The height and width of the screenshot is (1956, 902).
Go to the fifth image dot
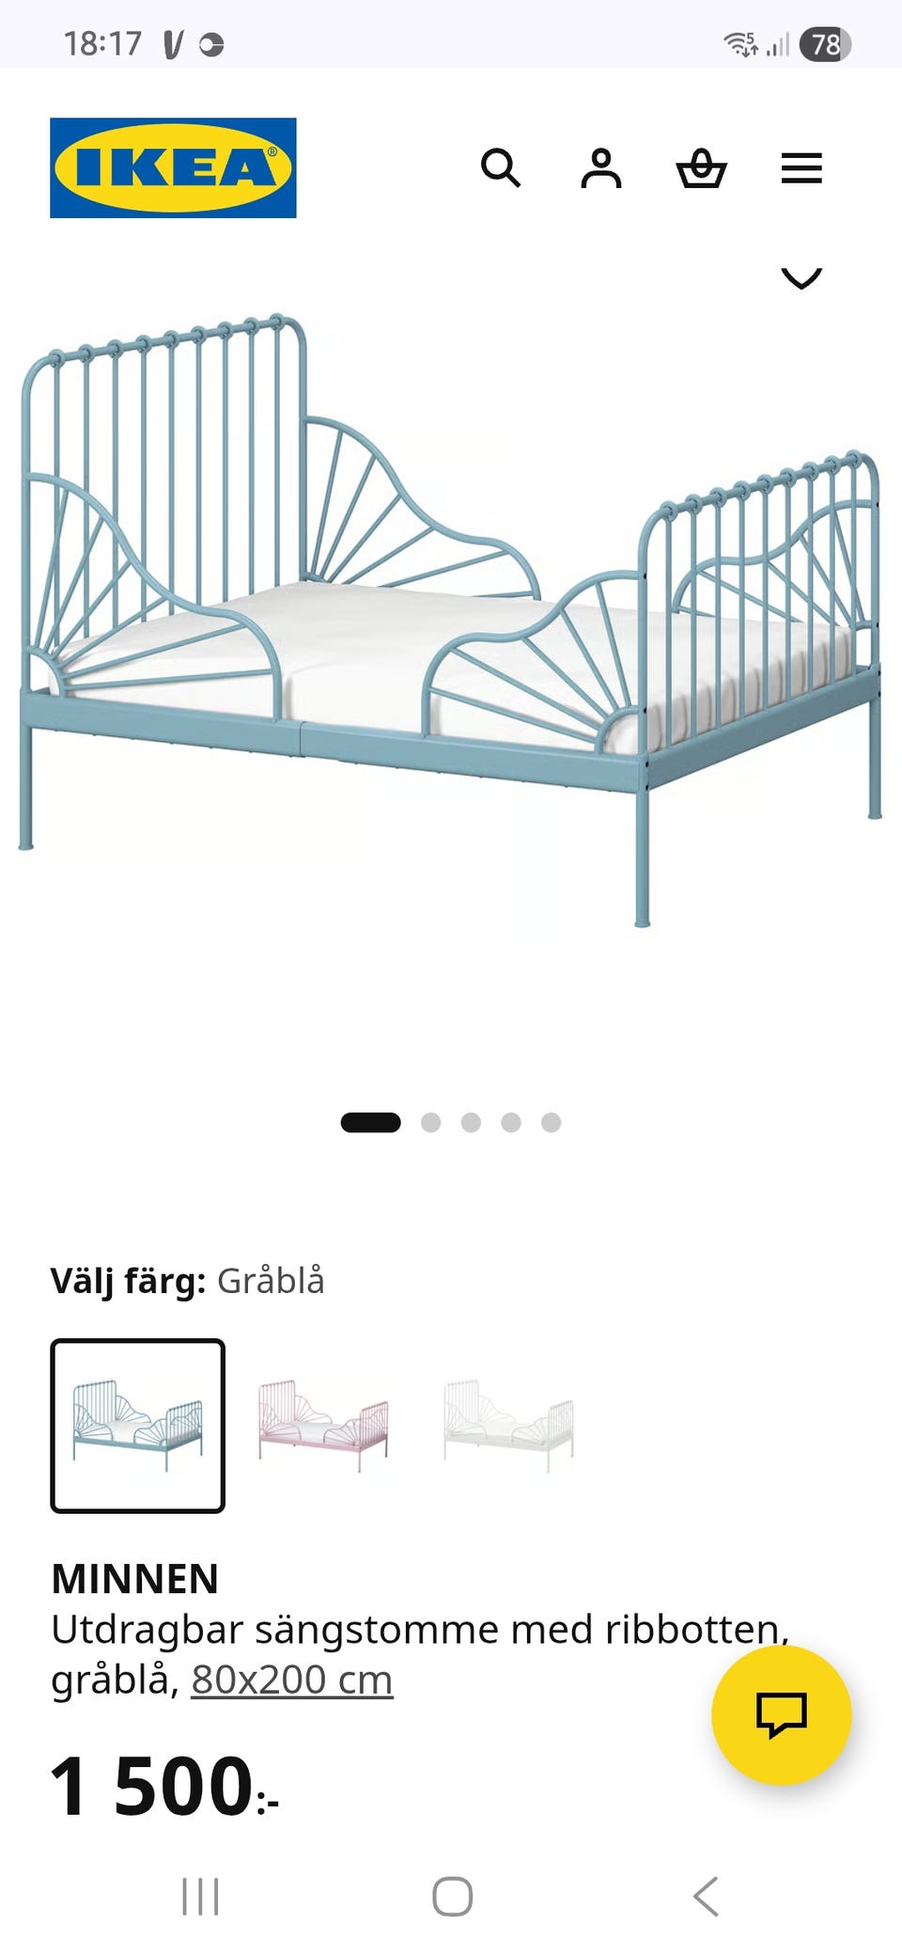point(551,1122)
